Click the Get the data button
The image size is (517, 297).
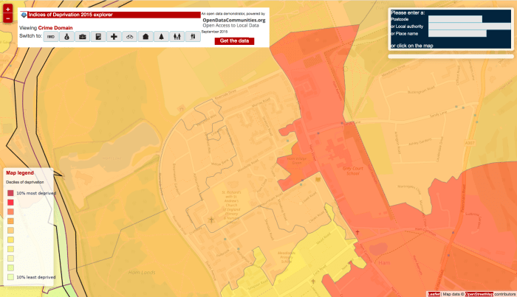tap(234, 41)
